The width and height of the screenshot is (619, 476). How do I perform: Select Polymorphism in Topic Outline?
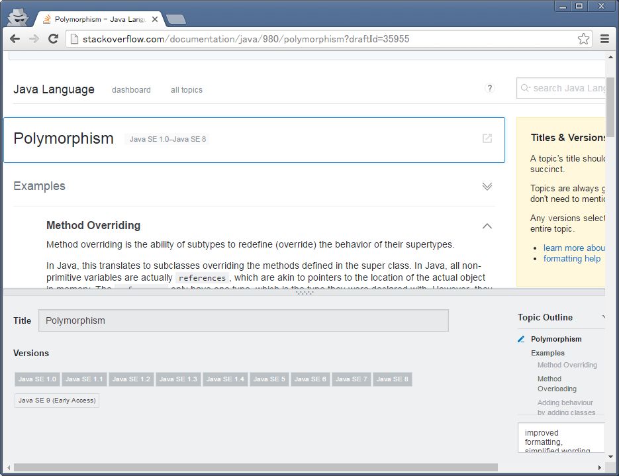pos(556,339)
